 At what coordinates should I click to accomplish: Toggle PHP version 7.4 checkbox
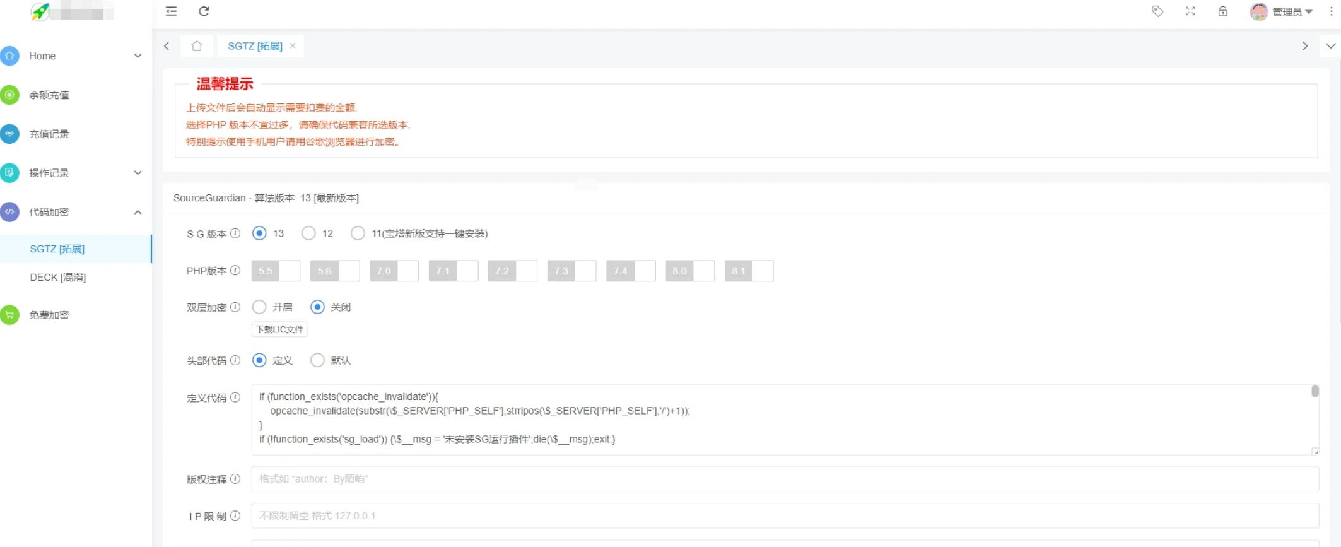point(631,271)
